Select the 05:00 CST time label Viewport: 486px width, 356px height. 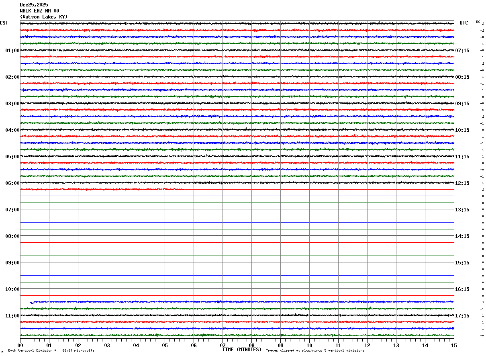(x=12, y=157)
